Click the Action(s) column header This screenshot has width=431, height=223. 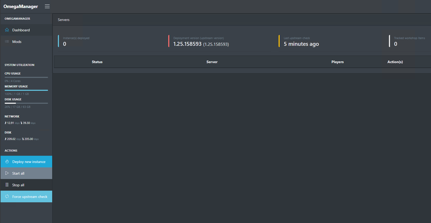(x=395, y=62)
